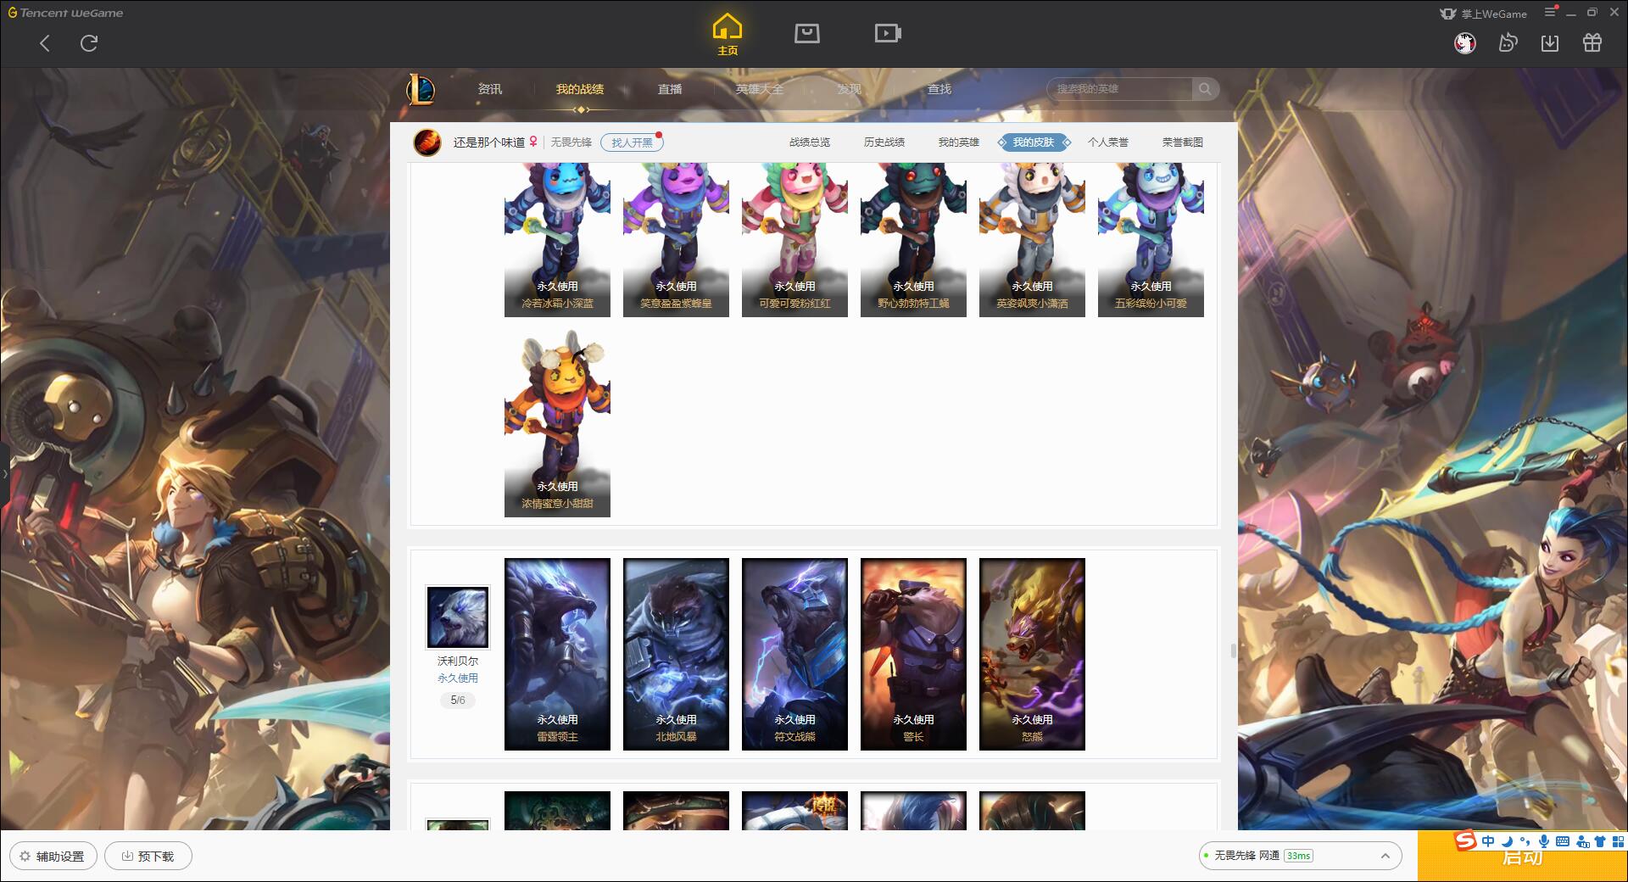Expand the left edge sidebar arrow
The height and width of the screenshot is (882, 1628).
[x=4, y=474]
